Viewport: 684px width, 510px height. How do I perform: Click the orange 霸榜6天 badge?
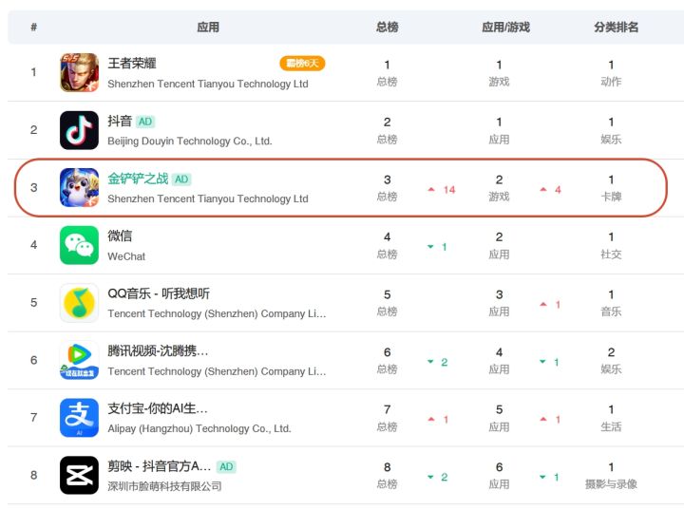pos(302,64)
